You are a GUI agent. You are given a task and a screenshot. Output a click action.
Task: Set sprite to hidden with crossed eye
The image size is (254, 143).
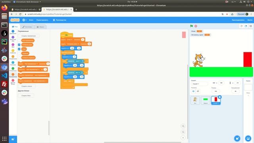198,91
